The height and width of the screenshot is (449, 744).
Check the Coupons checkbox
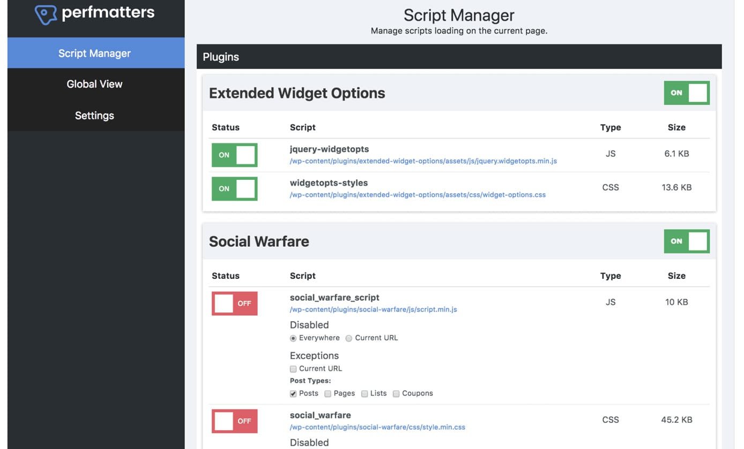(x=396, y=393)
